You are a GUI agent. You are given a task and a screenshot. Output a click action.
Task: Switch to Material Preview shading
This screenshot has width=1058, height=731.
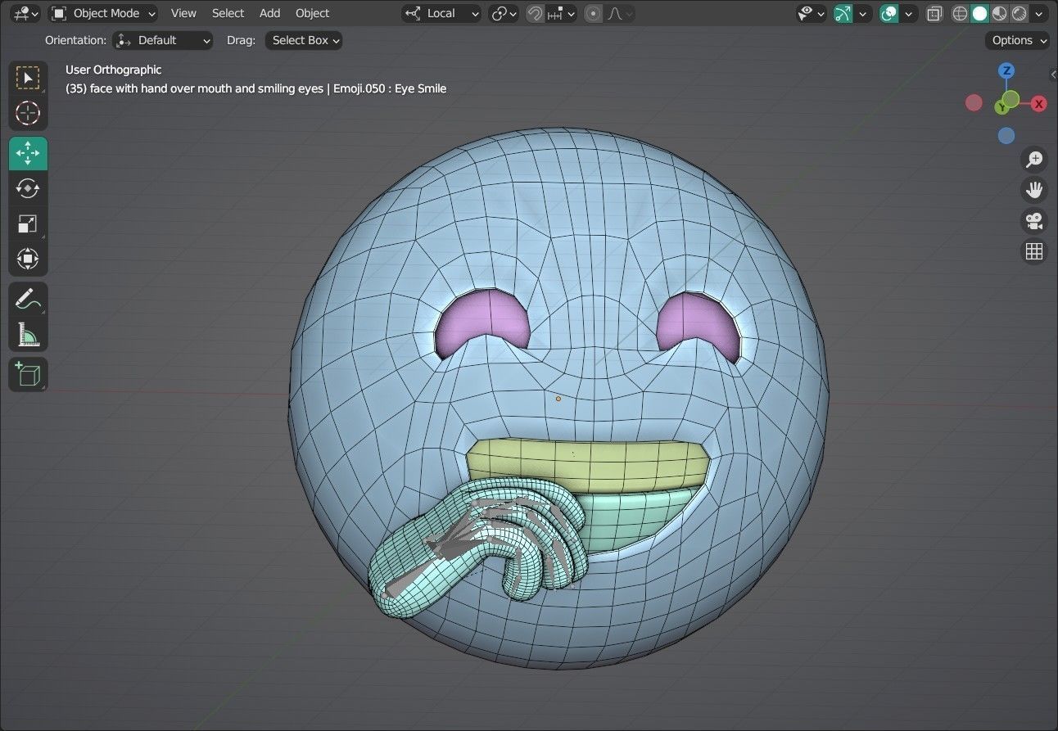click(1000, 13)
